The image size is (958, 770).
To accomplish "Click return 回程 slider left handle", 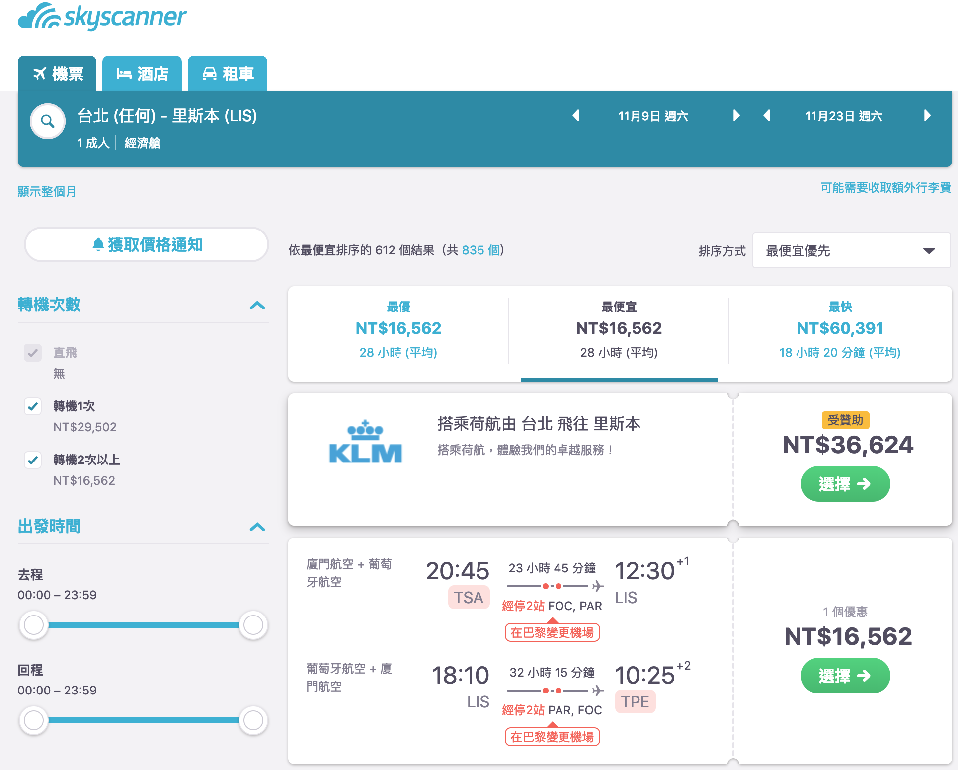I will [34, 720].
